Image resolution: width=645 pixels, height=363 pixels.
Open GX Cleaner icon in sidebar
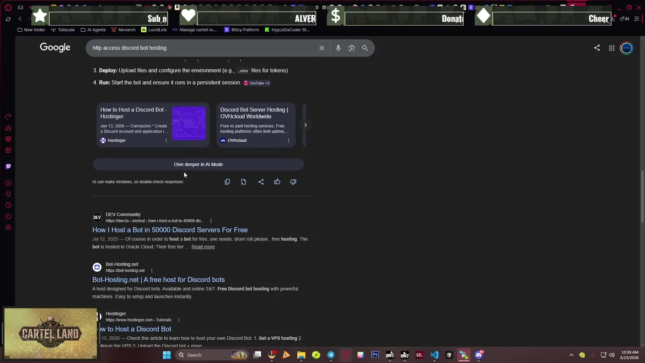coord(8,128)
